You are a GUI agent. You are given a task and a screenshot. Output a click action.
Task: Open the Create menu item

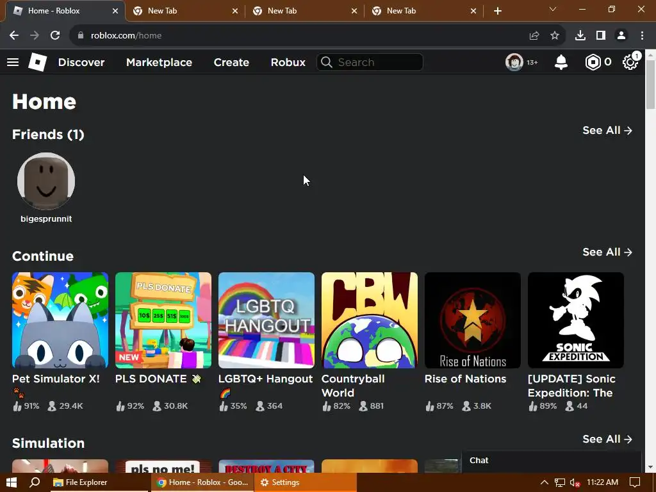point(231,62)
